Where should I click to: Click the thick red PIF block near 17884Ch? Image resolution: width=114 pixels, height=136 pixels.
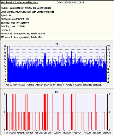point(72,112)
